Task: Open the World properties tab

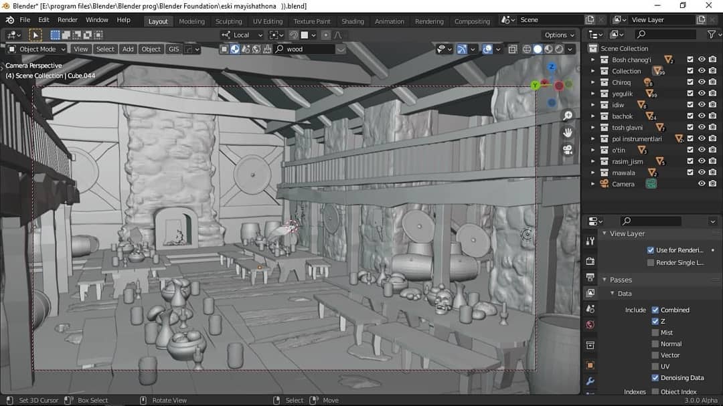Action: pyautogui.click(x=590, y=325)
